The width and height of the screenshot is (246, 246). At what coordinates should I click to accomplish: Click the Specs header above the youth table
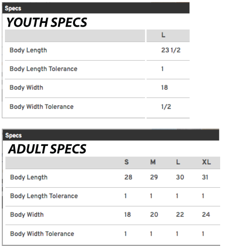[x=13, y=8]
